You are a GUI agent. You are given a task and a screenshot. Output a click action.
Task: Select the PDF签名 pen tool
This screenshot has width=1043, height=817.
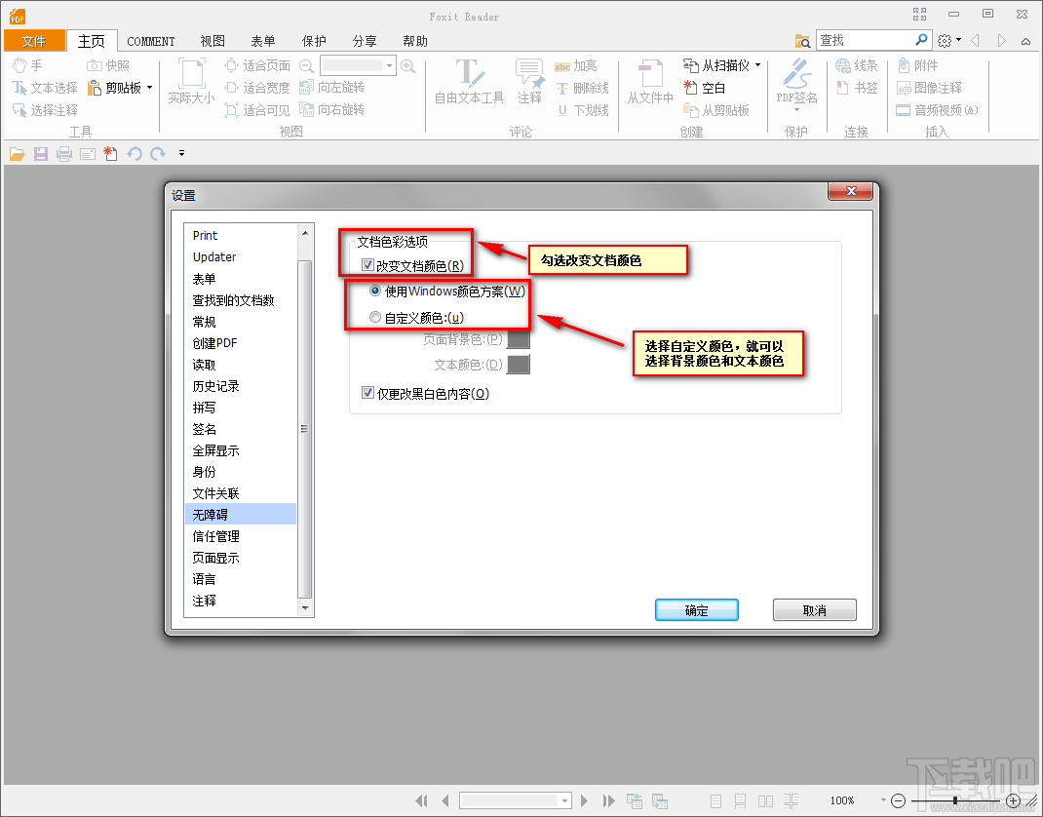click(796, 81)
